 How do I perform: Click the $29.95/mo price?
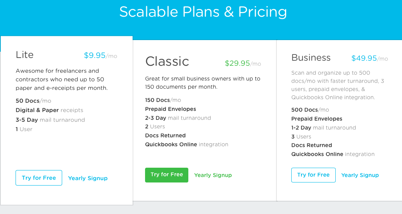[x=243, y=63]
